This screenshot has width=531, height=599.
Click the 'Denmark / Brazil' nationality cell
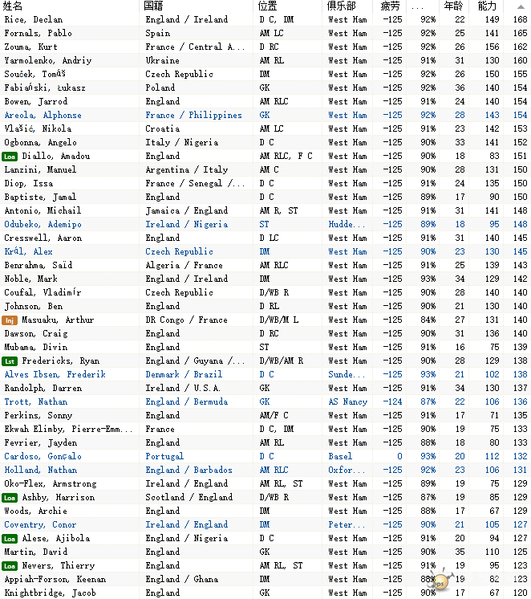point(184,375)
